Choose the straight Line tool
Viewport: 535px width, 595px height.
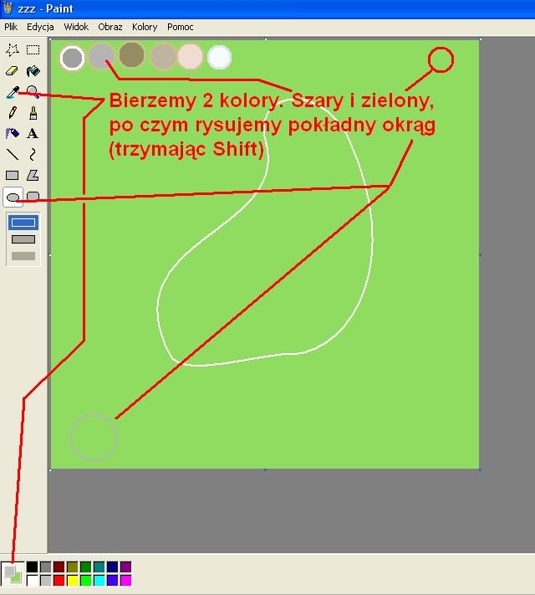click(13, 155)
